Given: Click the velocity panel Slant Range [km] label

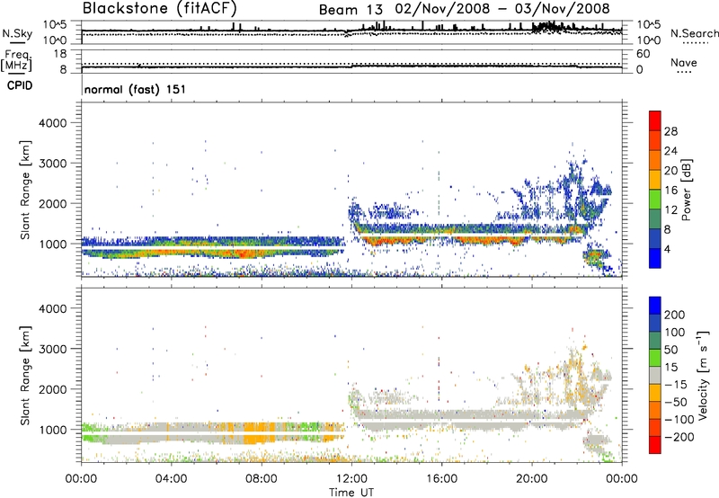Looking at the screenshot, I should tap(26, 375).
